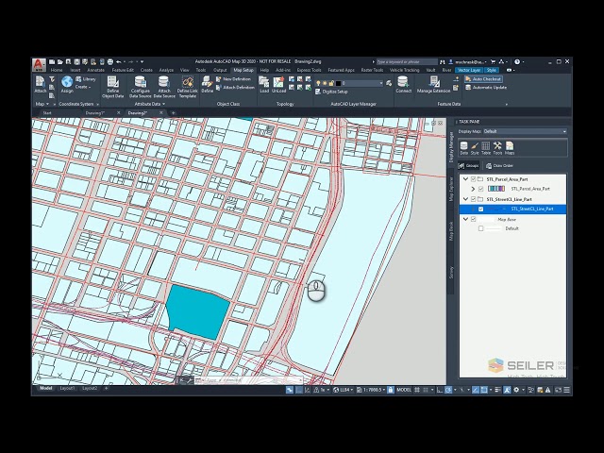Toggle checkbox of STL_Parcel_Area_Part group
Screen dimensions: 604x453
pyautogui.click(x=474, y=179)
